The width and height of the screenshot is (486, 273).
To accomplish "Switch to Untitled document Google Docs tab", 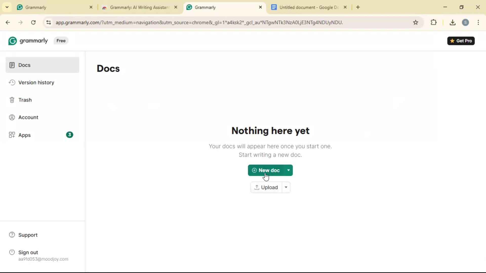I will click(308, 7).
